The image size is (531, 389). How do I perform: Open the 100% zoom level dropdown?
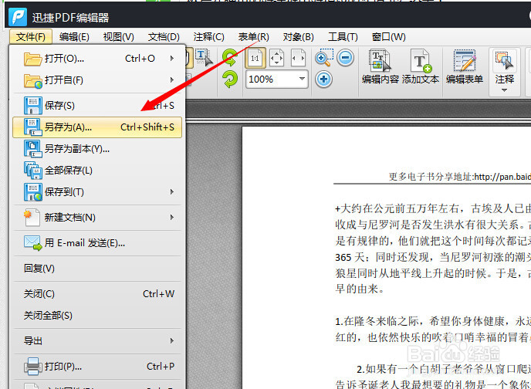point(302,79)
